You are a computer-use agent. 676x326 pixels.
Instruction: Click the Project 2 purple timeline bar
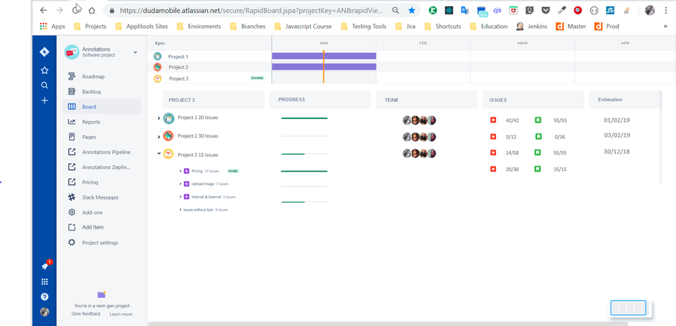tap(323, 67)
